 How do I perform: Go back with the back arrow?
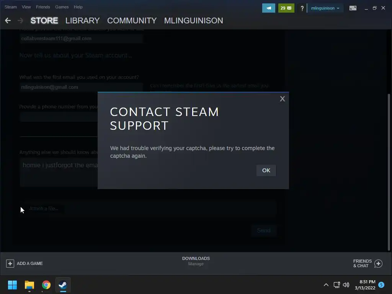(8, 21)
